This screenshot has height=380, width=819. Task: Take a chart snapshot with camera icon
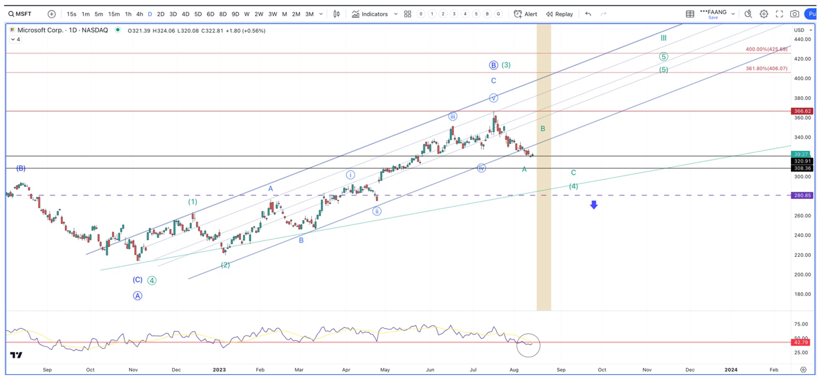(x=794, y=14)
